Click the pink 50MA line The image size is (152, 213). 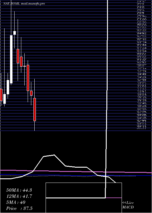[x=76, y=171]
